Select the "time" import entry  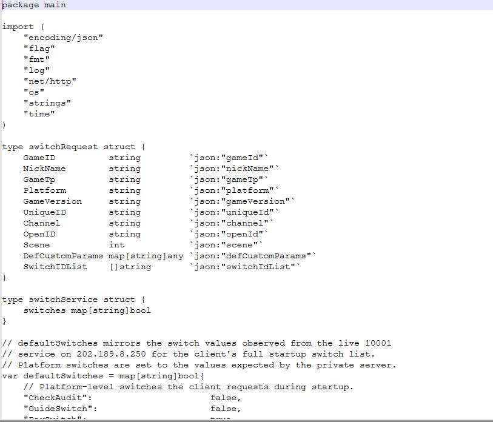[39, 114]
